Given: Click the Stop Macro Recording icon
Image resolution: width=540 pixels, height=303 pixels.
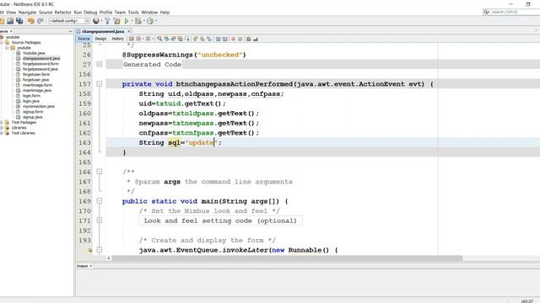Looking at the screenshot, I should 240,39.
